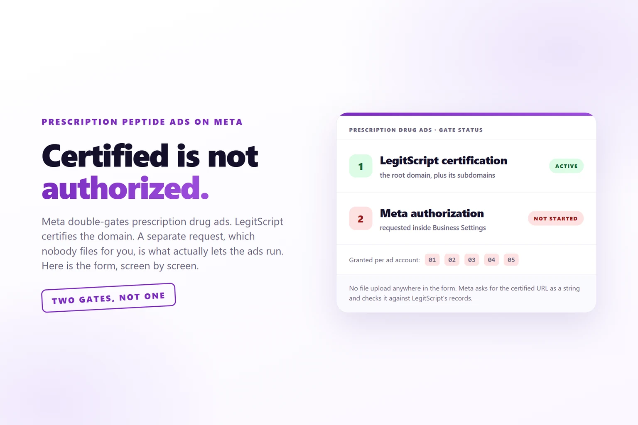Click the TWO GATES, NOT ONE badge
Image resolution: width=638 pixels, height=425 pixels.
point(108,298)
